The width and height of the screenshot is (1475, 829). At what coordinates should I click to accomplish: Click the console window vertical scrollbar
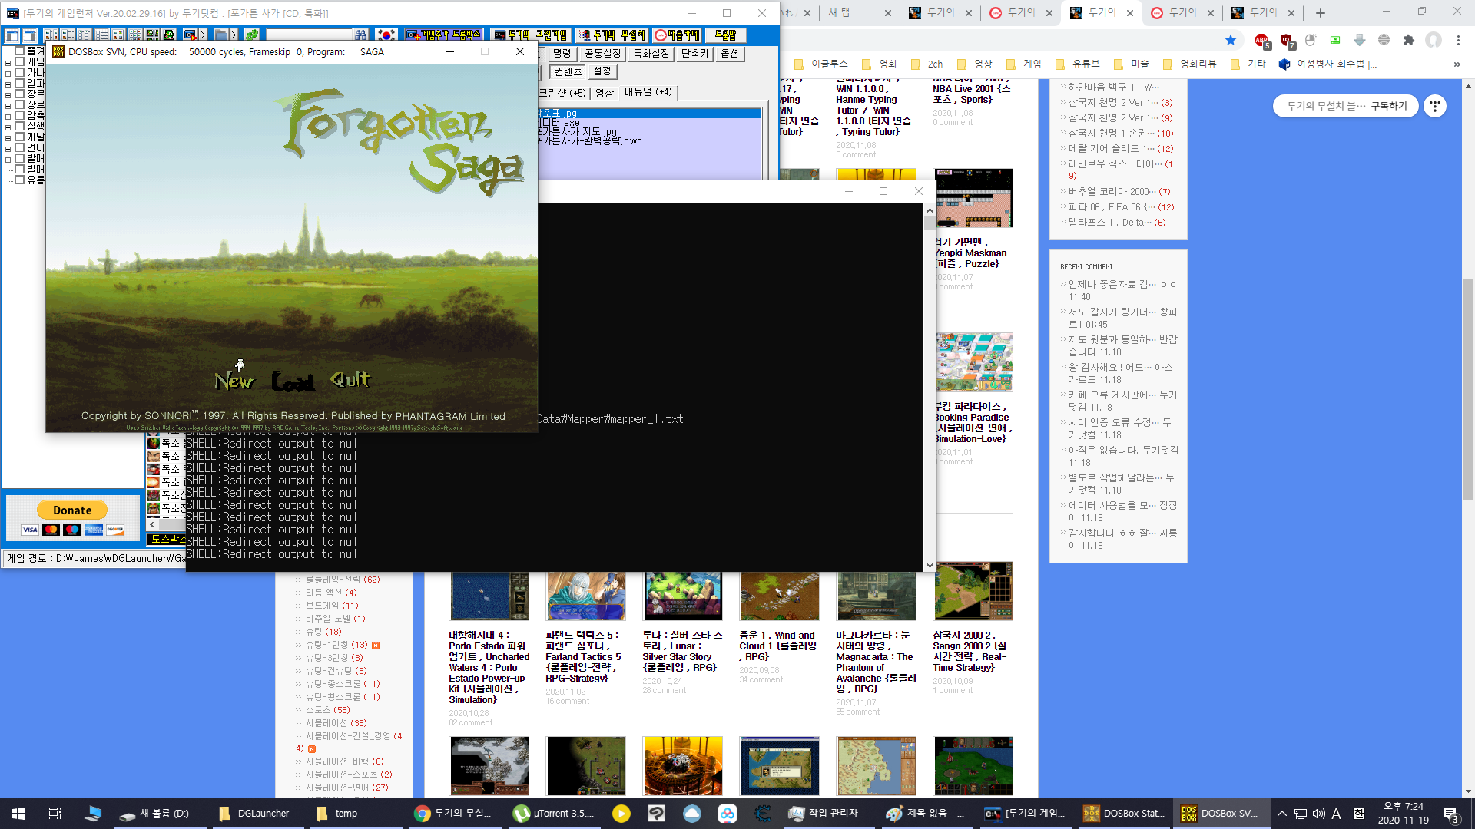(930, 384)
